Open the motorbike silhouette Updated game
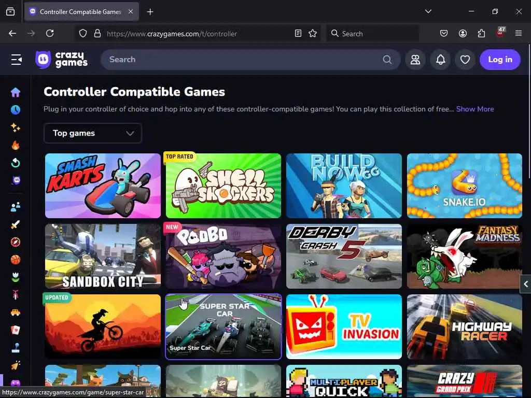 (103, 326)
